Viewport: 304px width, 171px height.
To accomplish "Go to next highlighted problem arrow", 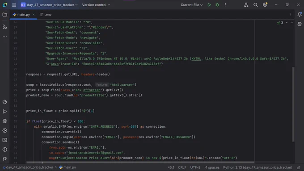I will click(291, 23).
